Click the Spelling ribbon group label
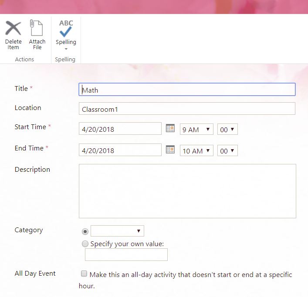308x297 pixels. click(x=65, y=60)
